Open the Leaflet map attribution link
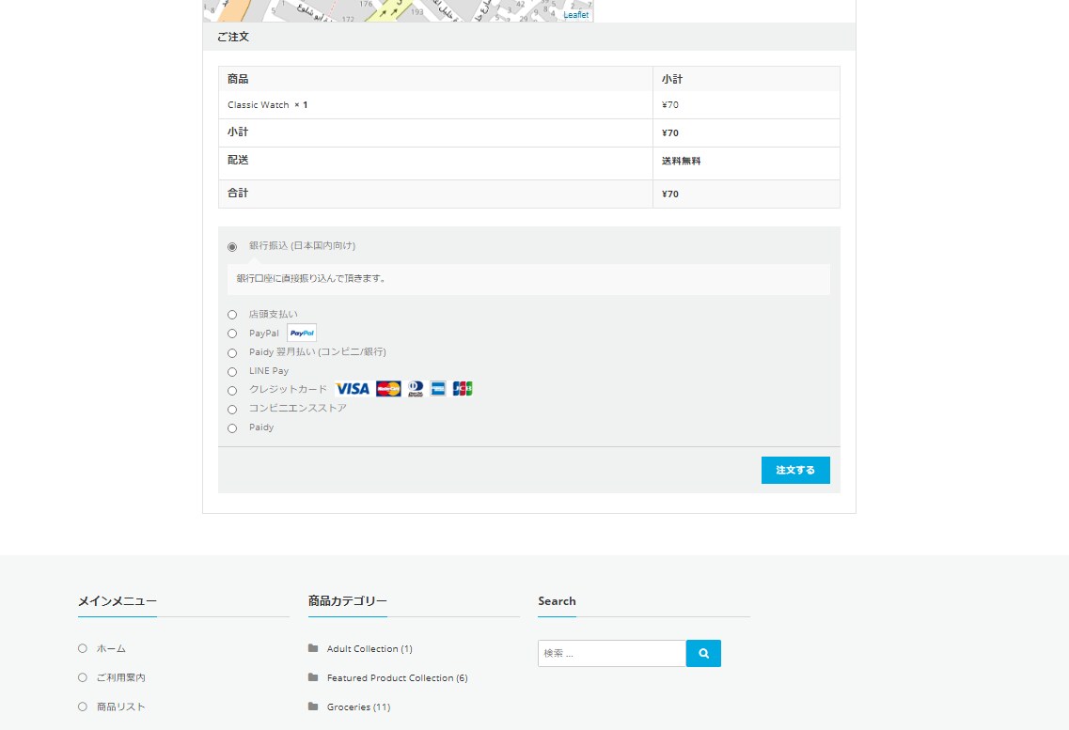 (x=576, y=15)
